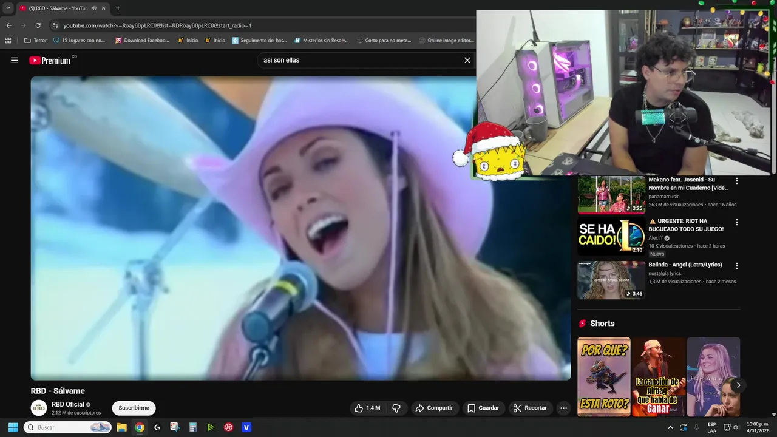
Task: Open Windows Start menu
Action: [13, 427]
